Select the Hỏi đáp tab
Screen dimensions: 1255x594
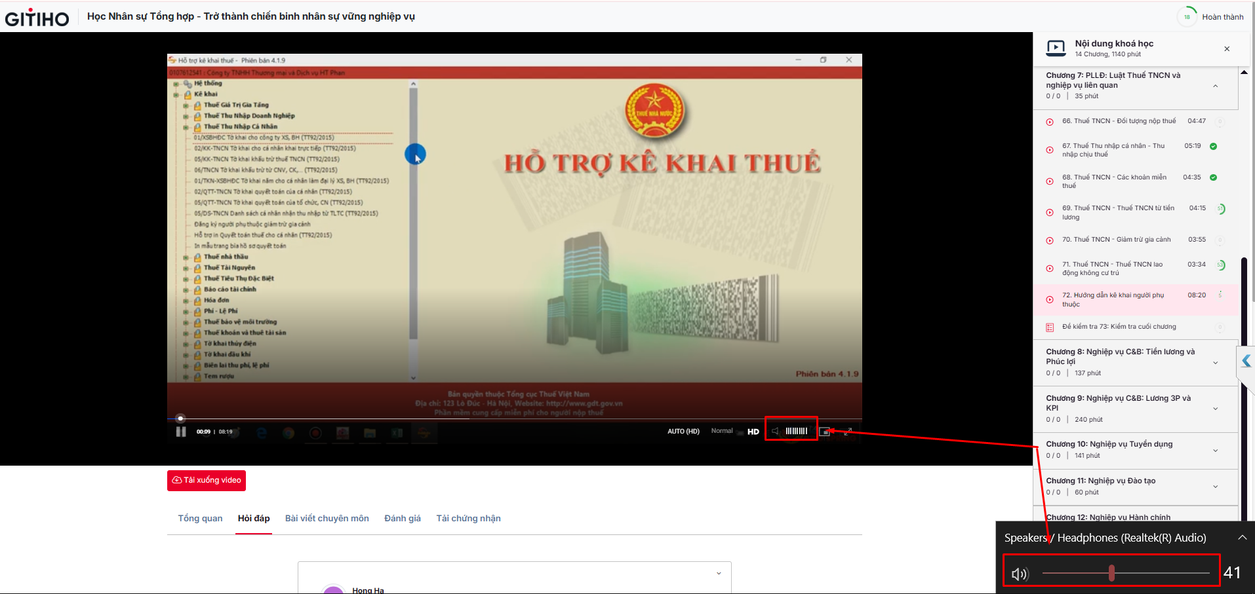pyautogui.click(x=254, y=519)
